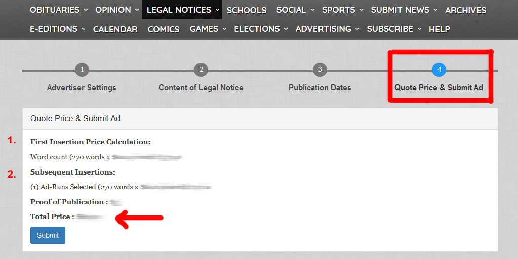The image size is (518, 259).
Task: Expand the Sports navigation menu
Action: (x=342, y=10)
